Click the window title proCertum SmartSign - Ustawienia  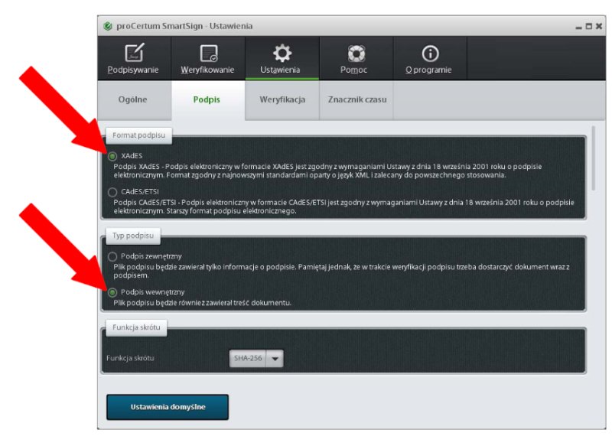[x=184, y=26]
